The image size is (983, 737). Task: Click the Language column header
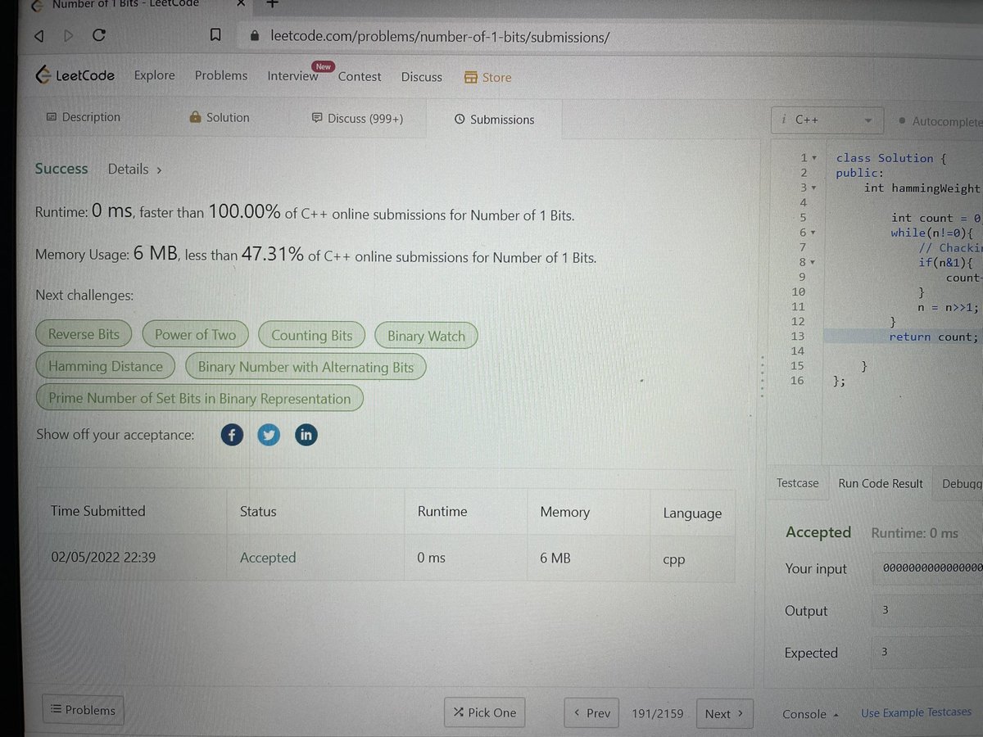[692, 513]
